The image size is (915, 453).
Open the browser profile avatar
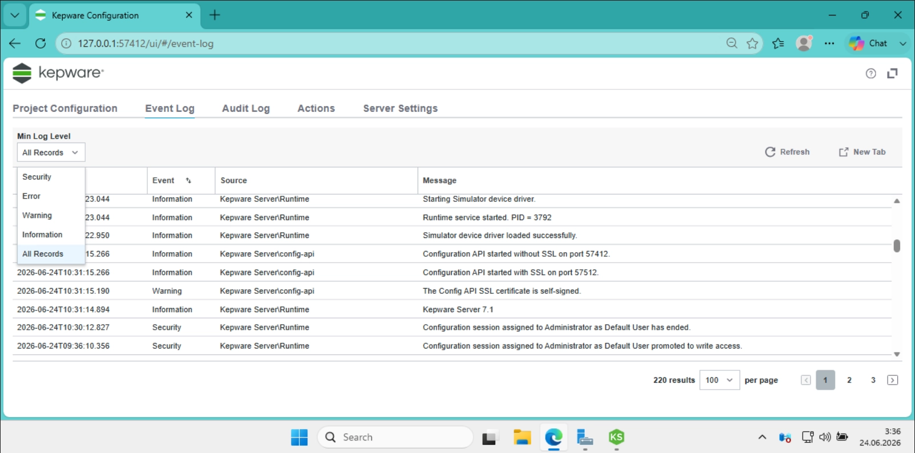pyautogui.click(x=804, y=43)
